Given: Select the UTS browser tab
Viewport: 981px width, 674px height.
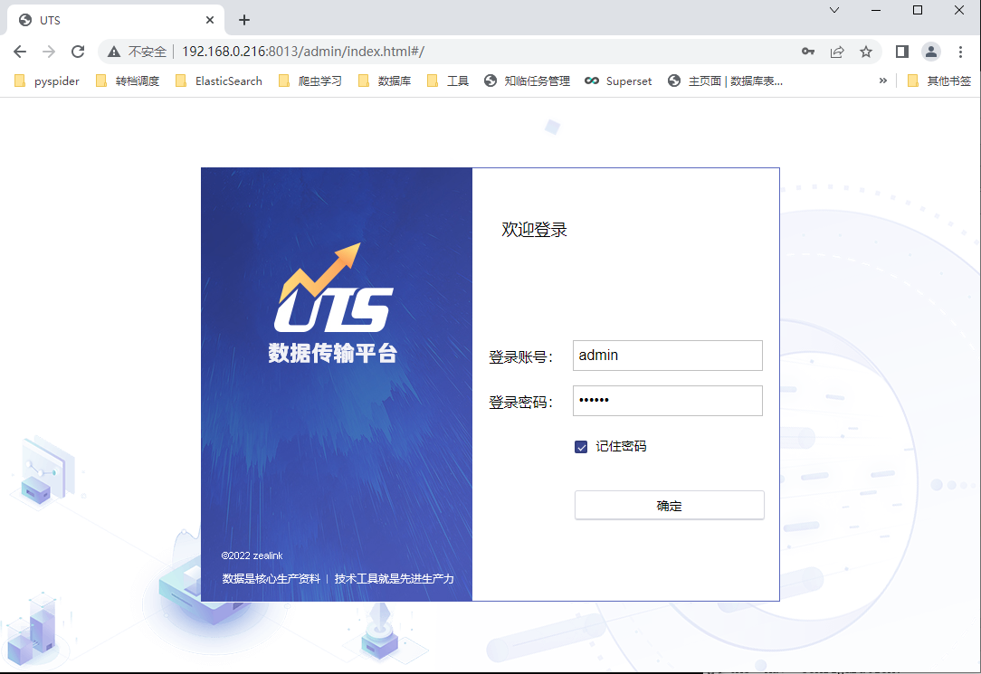Looking at the screenshot, I should point(109,20).
